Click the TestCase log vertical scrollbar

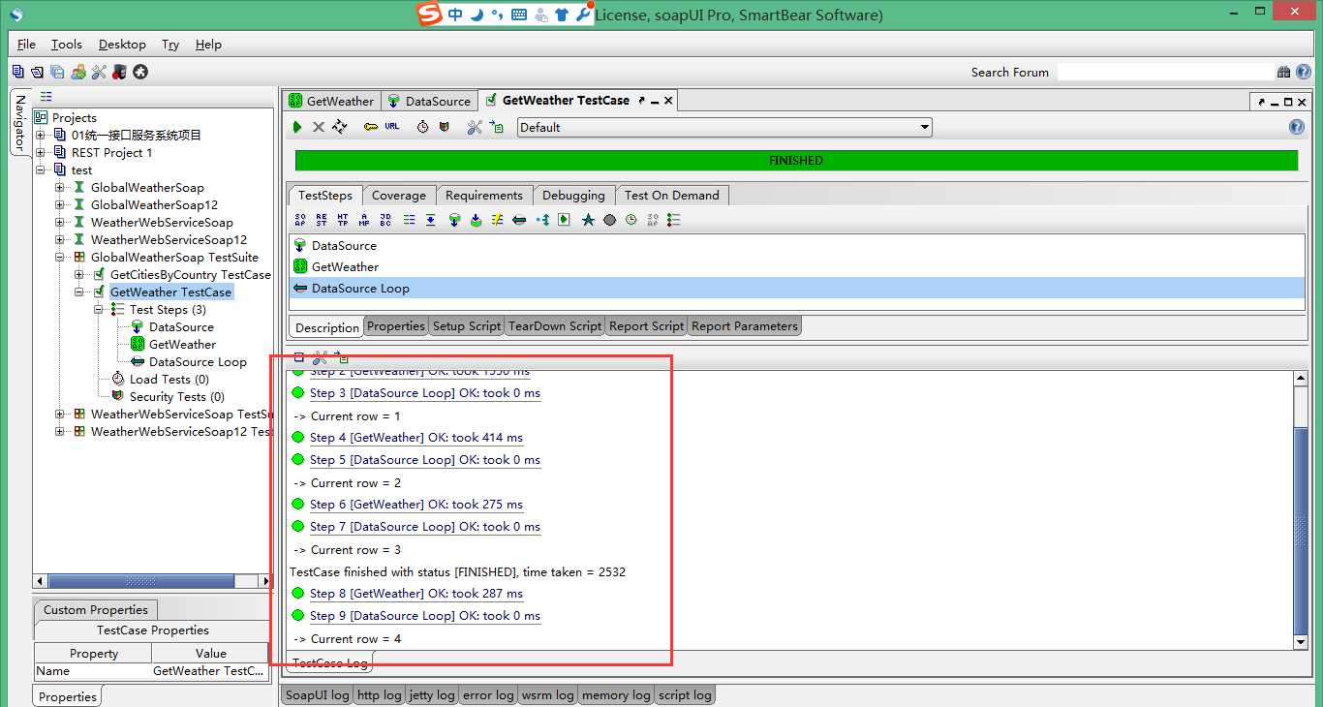coord(1301,510)
